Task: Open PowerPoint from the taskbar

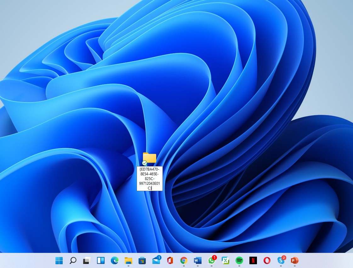Action: coord(294,260)
